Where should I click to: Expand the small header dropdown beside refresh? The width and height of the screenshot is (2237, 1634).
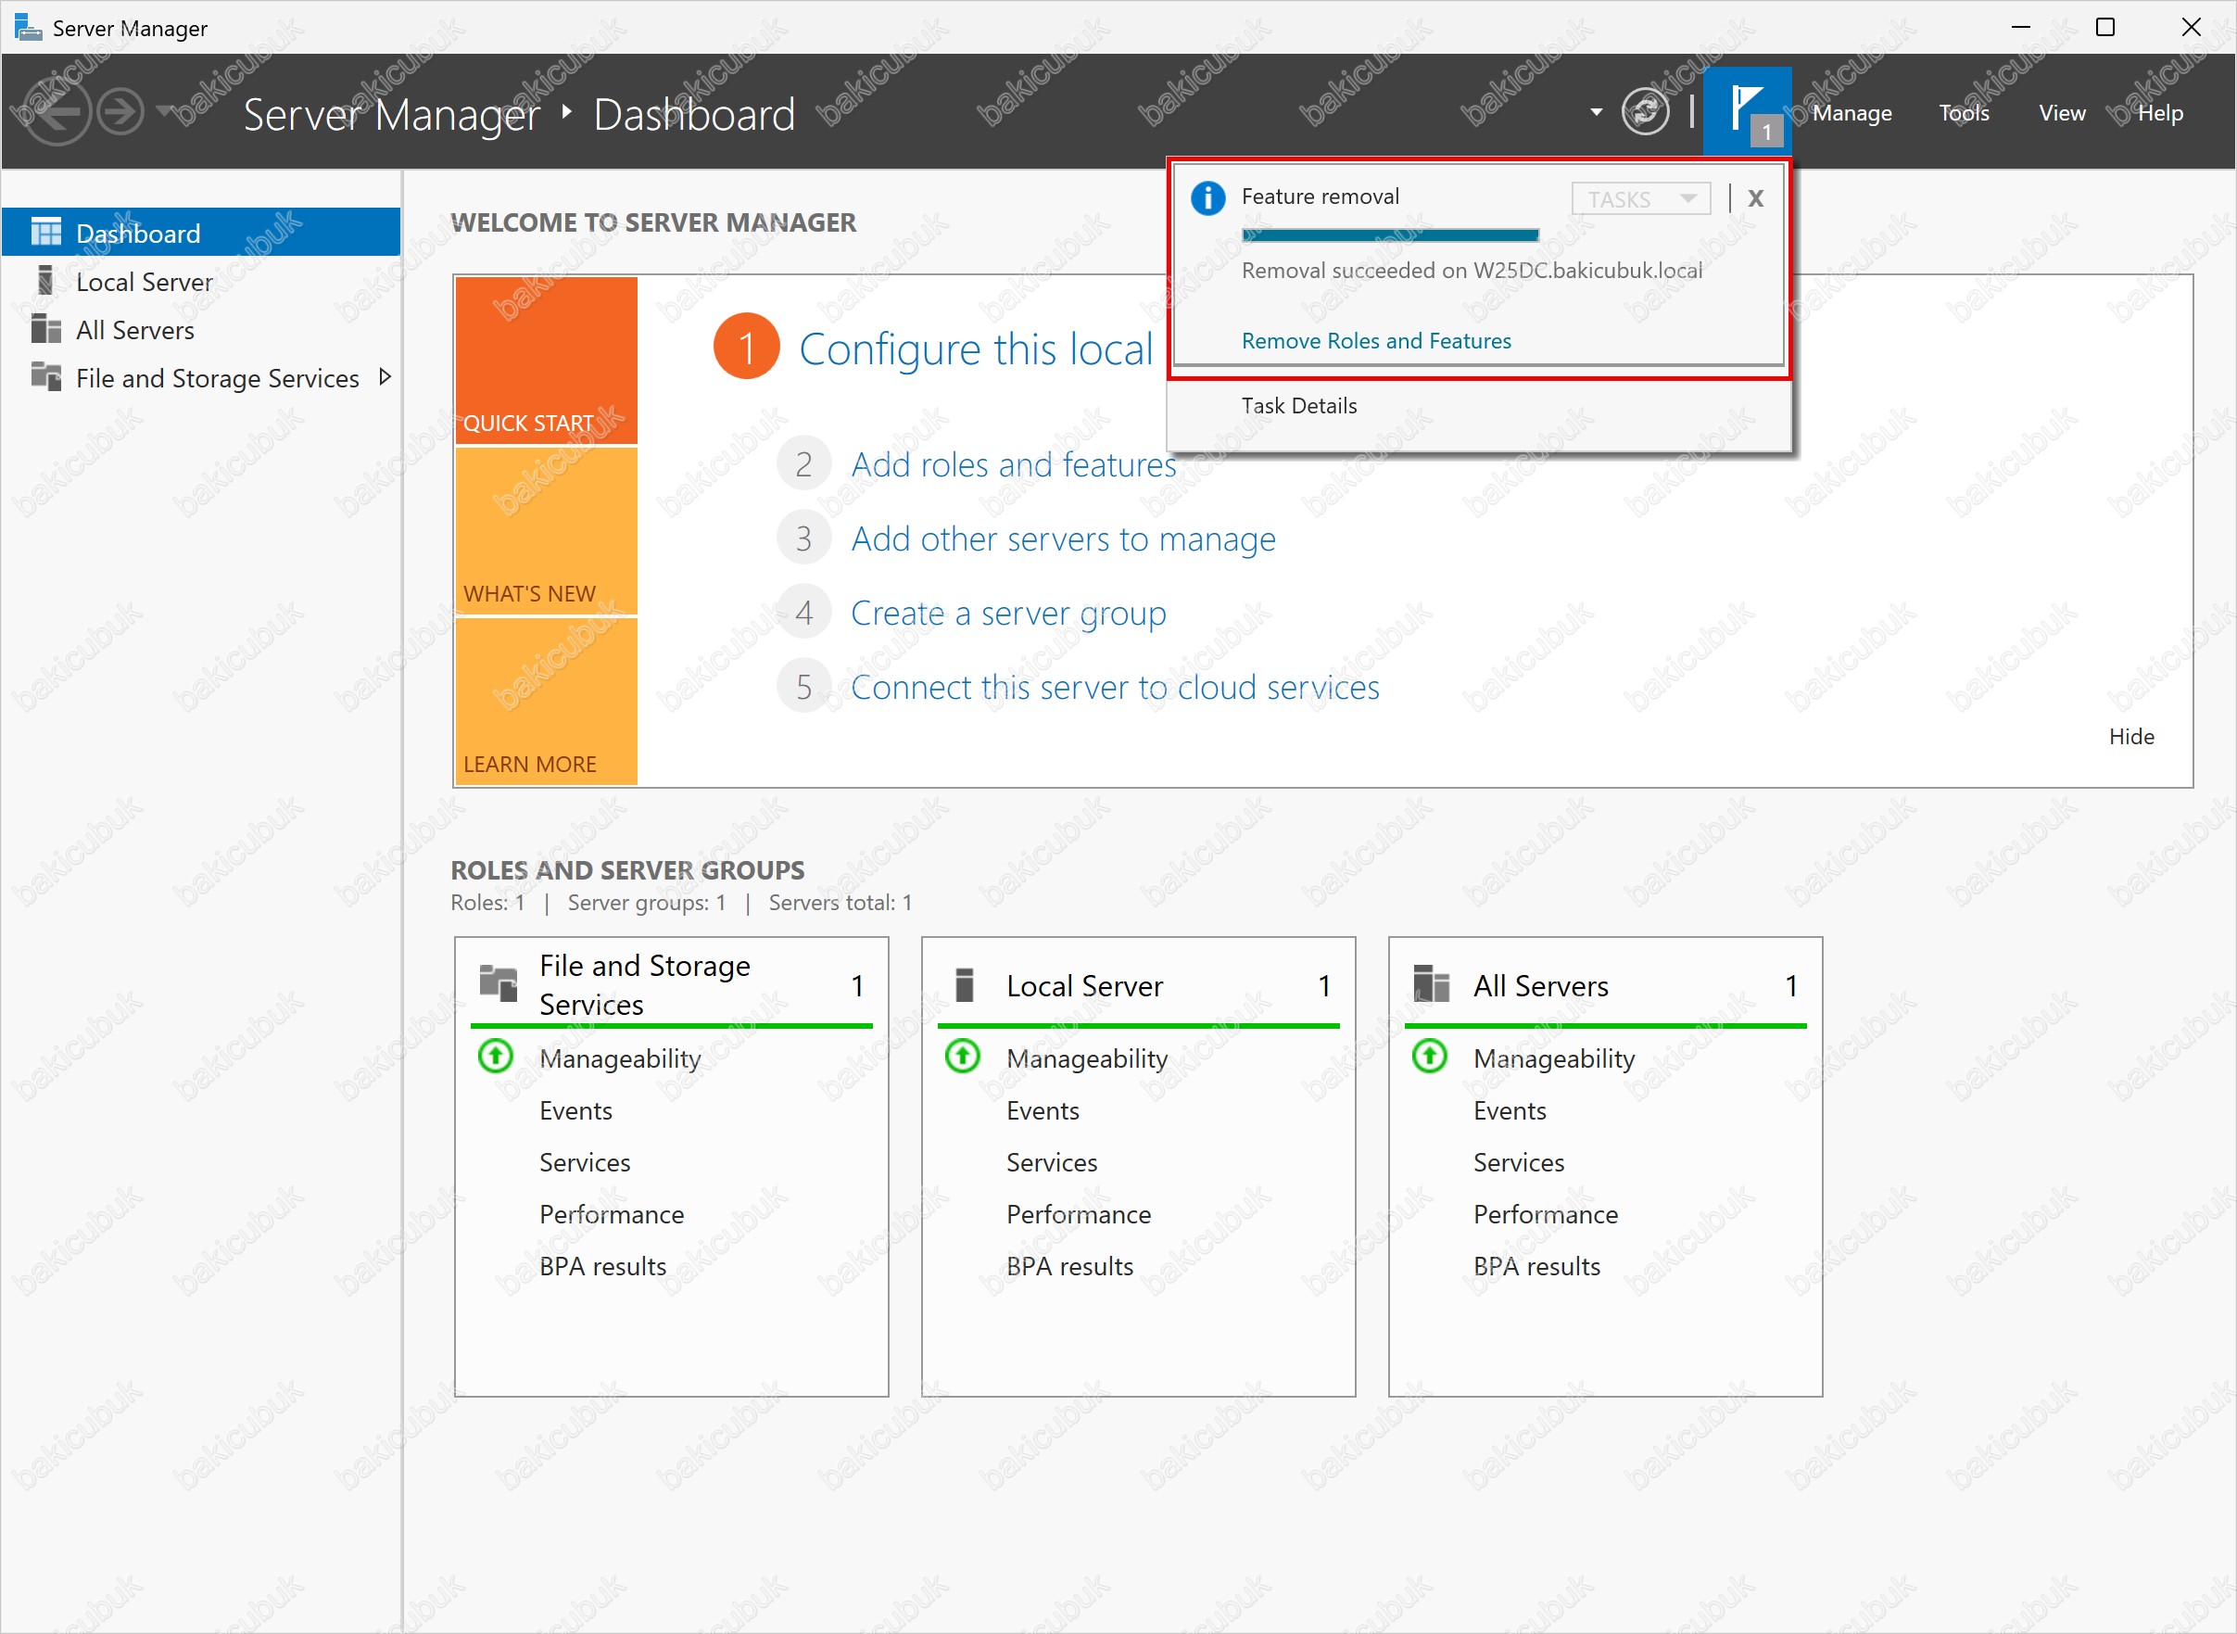pos(1595,112)
